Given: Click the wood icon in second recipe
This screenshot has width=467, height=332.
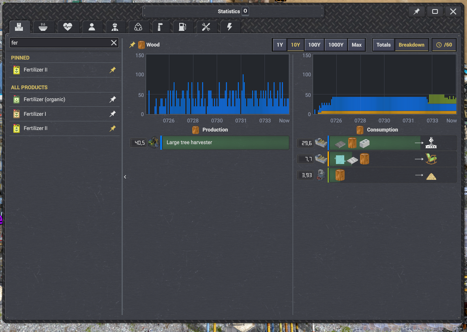Looking at the screenshot, I should pyautogui.click(x=364, y=159).
